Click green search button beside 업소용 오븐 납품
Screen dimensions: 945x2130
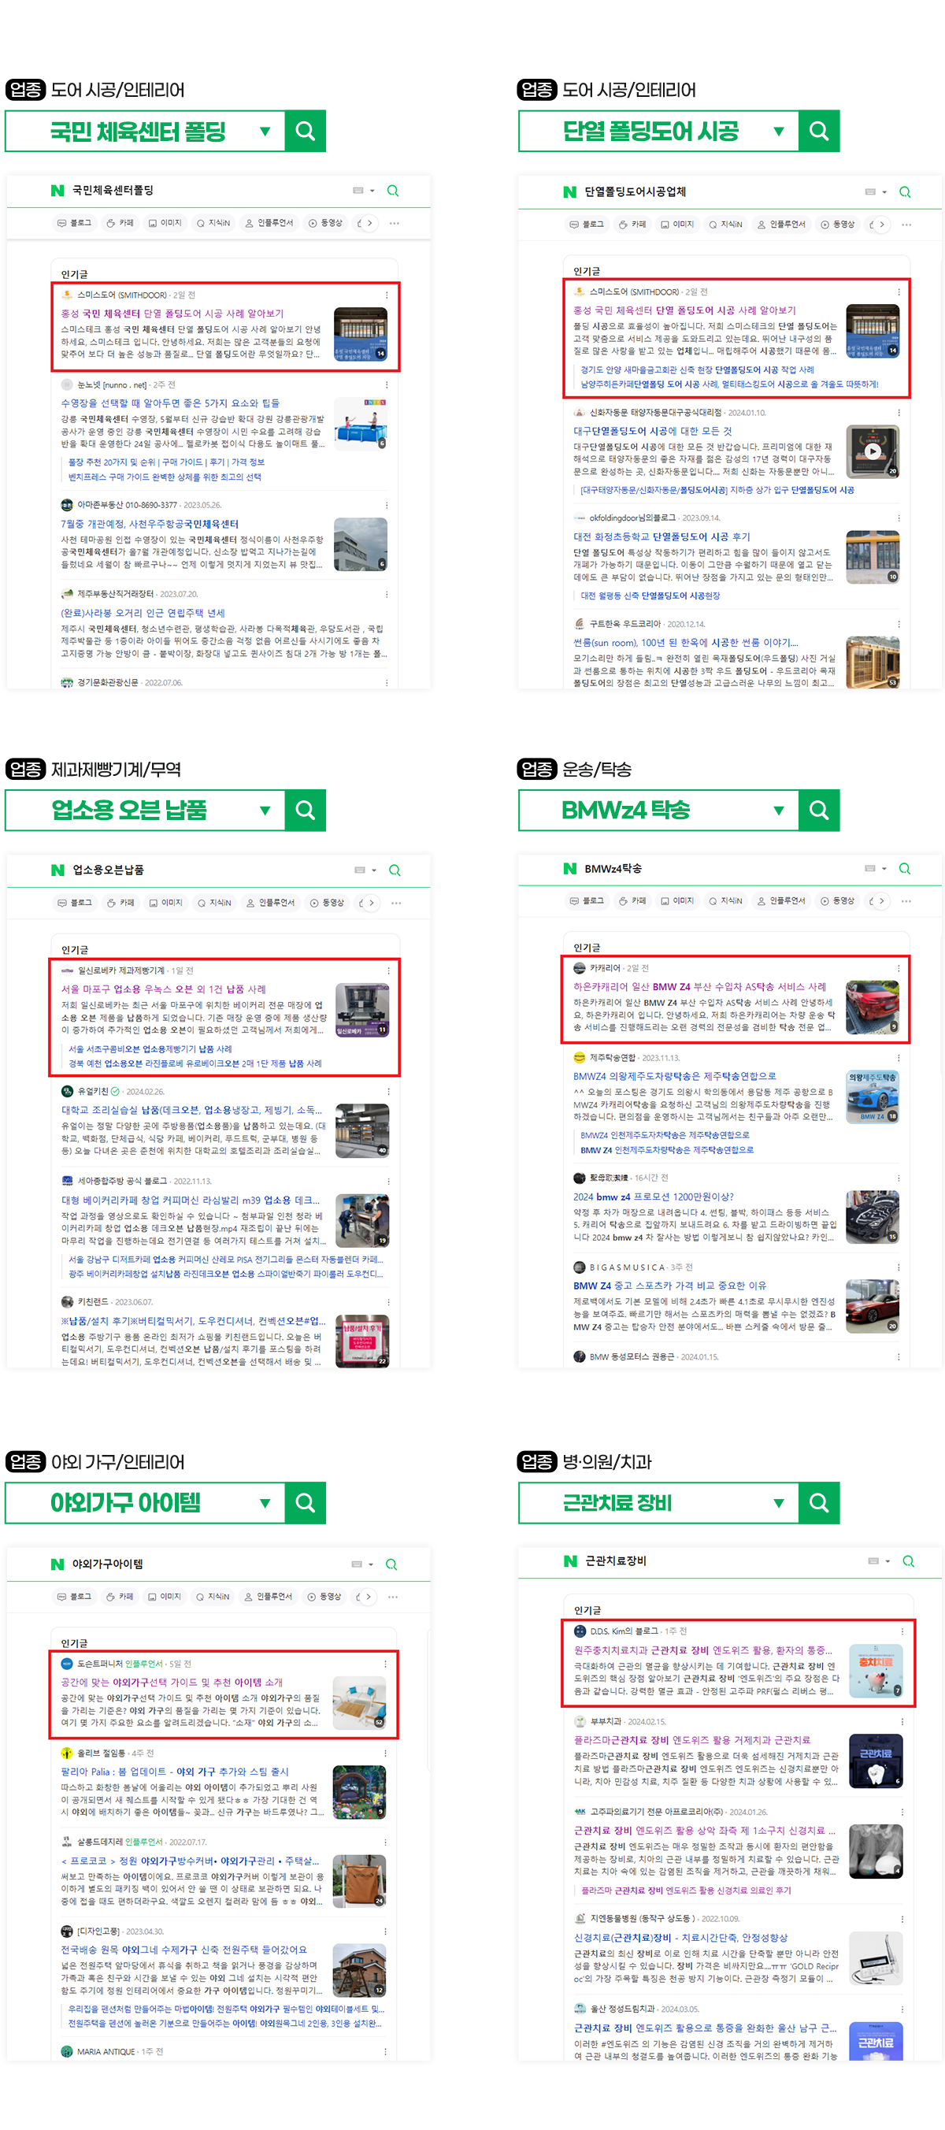(x=305, y=811)
